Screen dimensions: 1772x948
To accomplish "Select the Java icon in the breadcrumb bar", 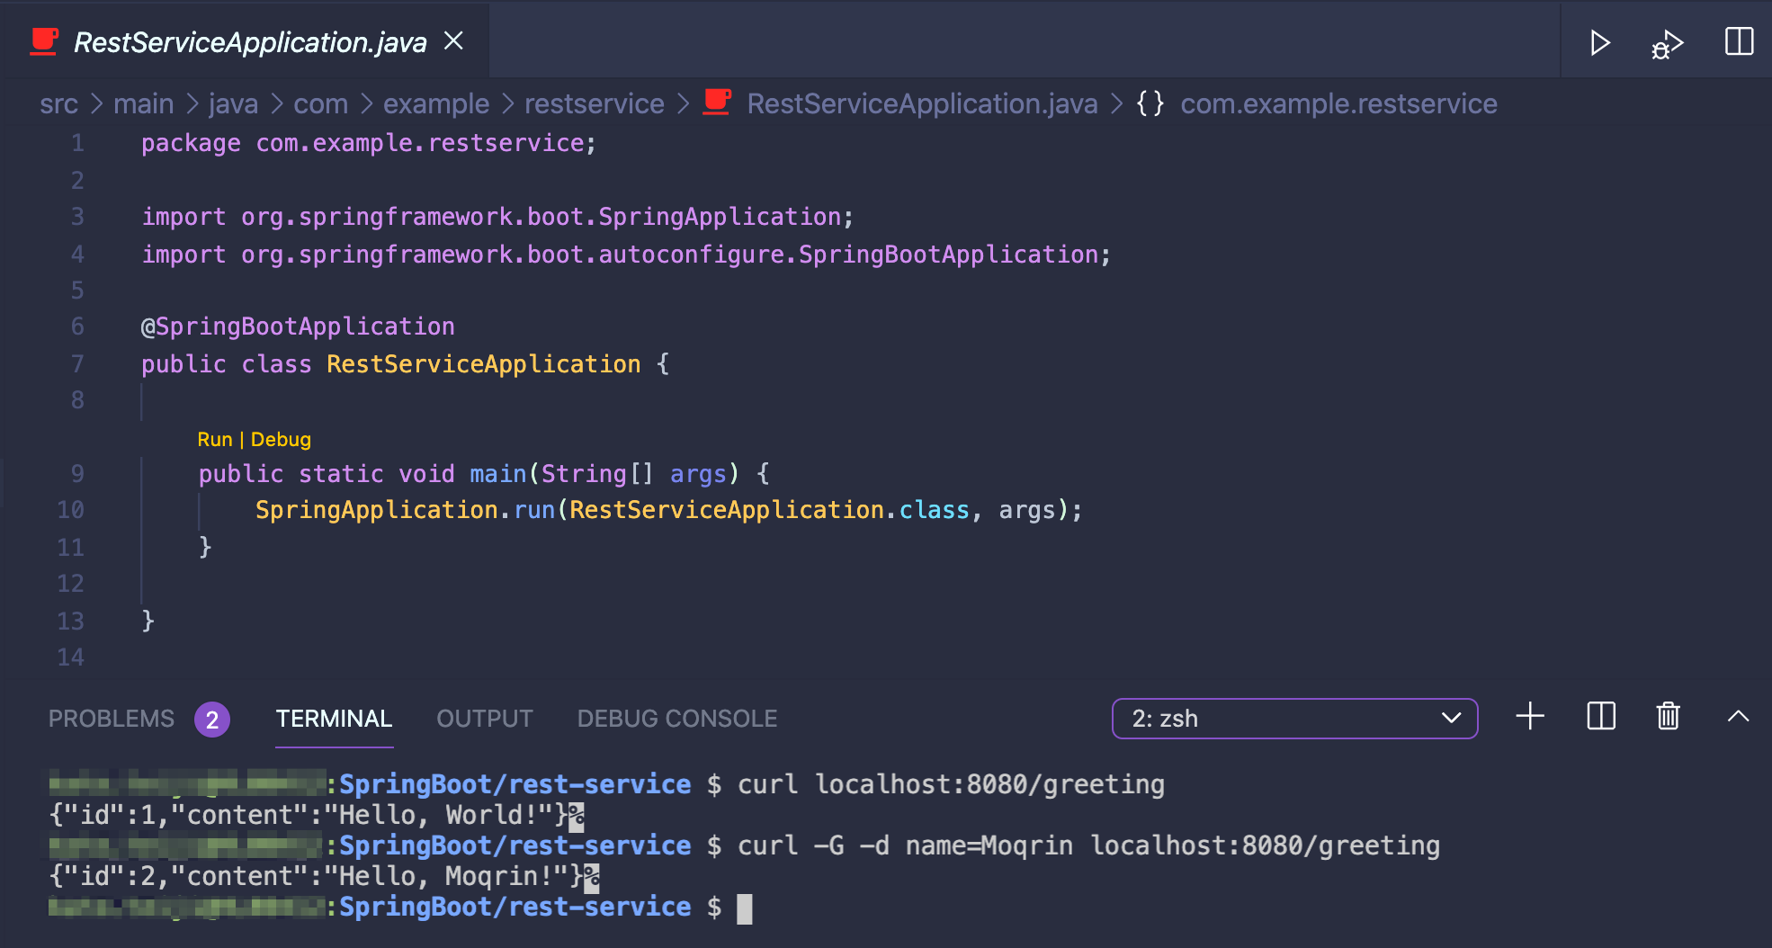I will point(715,103).
